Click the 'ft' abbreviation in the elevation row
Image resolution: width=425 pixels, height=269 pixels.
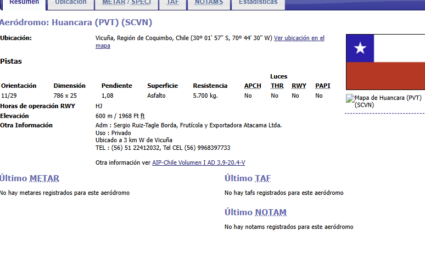pos(143,116)
